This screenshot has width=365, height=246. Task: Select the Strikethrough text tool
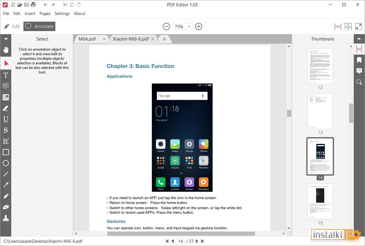(x=6, y=130)
